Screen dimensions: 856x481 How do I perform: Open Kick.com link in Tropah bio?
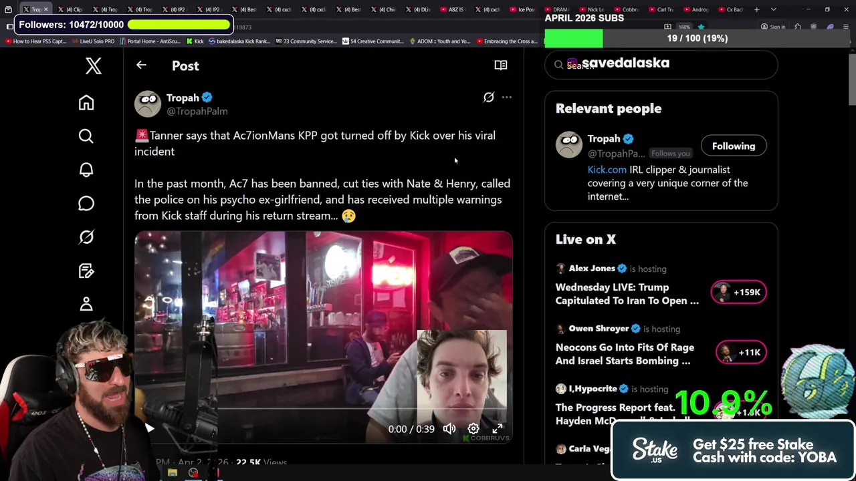607,170
